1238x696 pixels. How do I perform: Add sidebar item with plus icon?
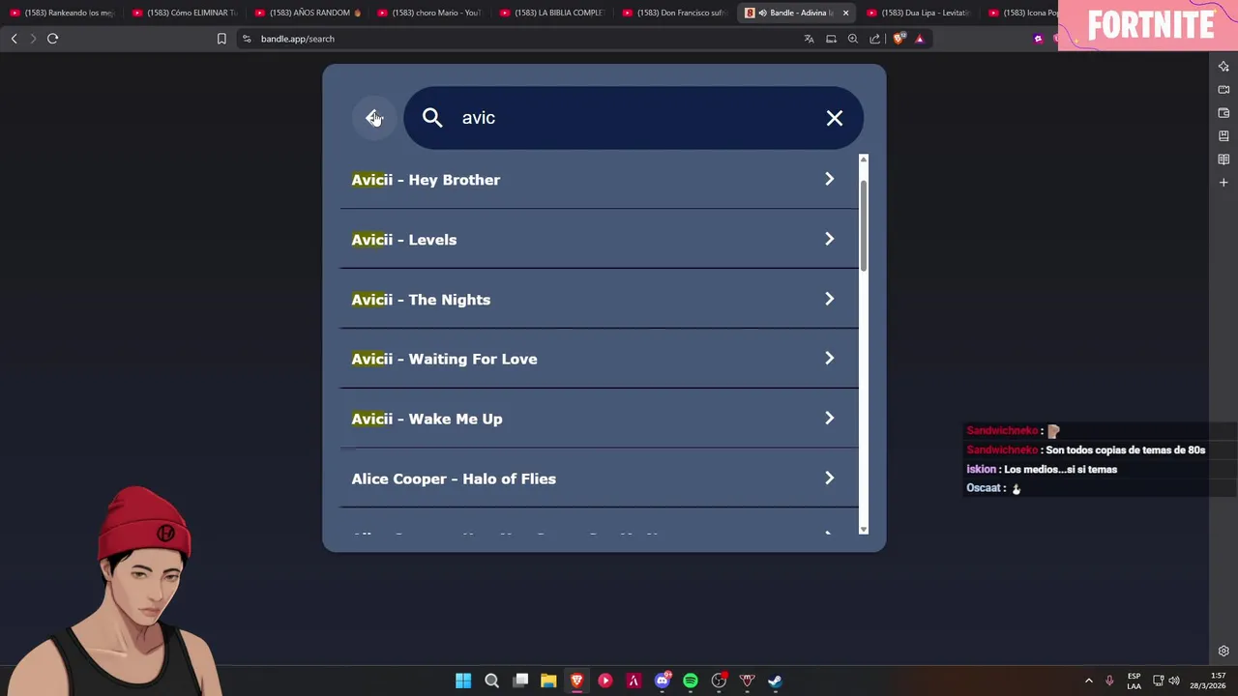tap(1223, 183)
